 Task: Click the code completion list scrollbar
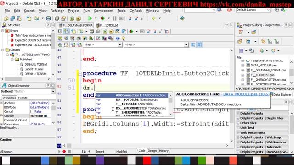(x=170, y=105)
